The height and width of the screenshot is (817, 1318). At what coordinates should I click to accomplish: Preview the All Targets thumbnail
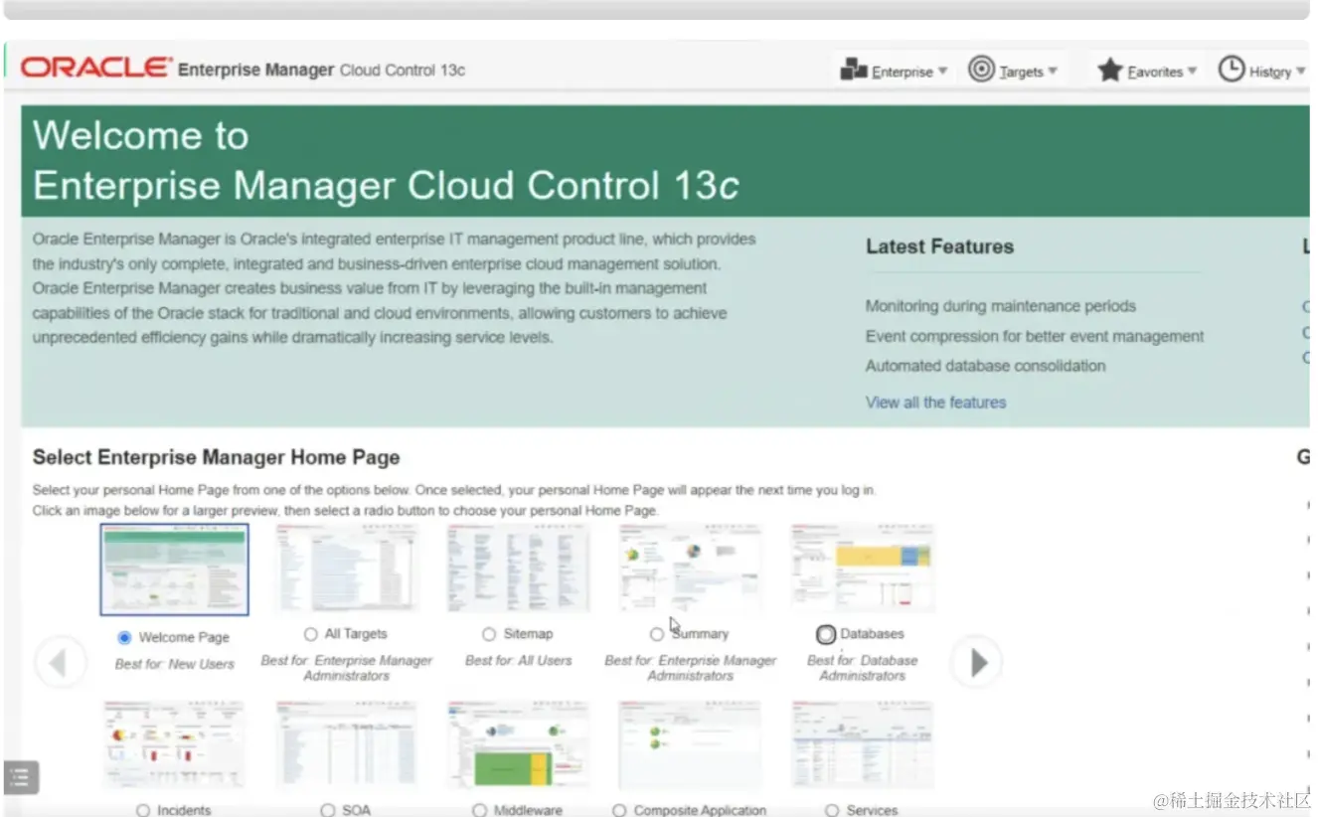coord(347,569)
